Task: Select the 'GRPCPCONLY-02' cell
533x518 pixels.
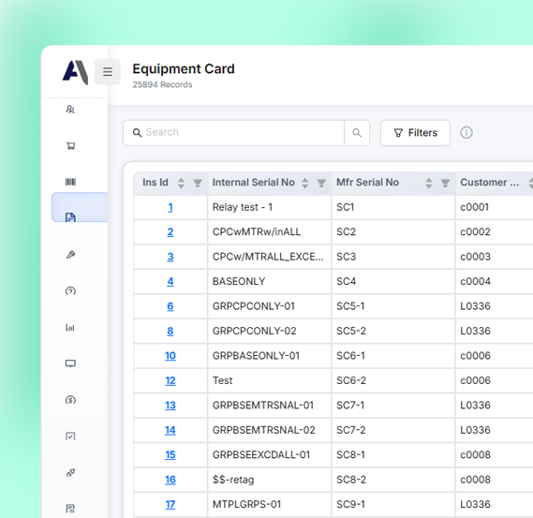Action: point(269,331)
